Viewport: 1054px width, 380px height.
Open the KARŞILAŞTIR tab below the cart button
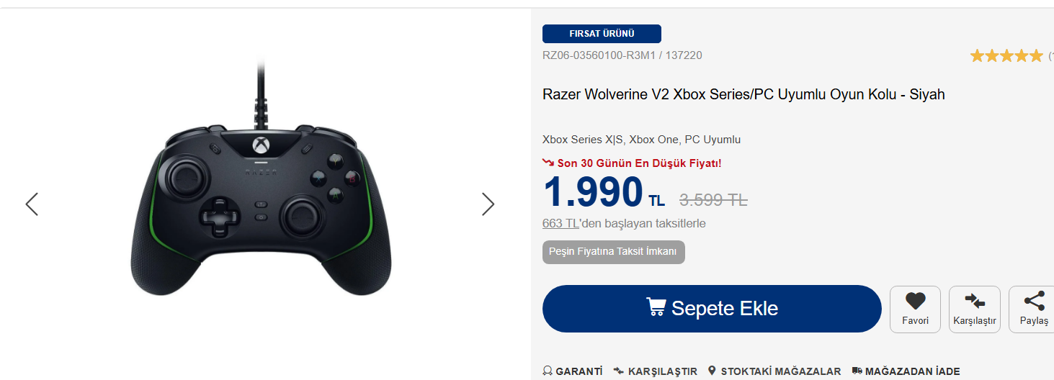pyautogui.click(x=655, y=371)
